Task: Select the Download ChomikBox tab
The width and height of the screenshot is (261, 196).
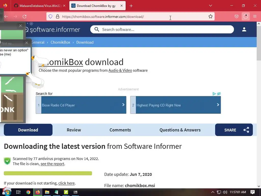Action: pos(97,6)
